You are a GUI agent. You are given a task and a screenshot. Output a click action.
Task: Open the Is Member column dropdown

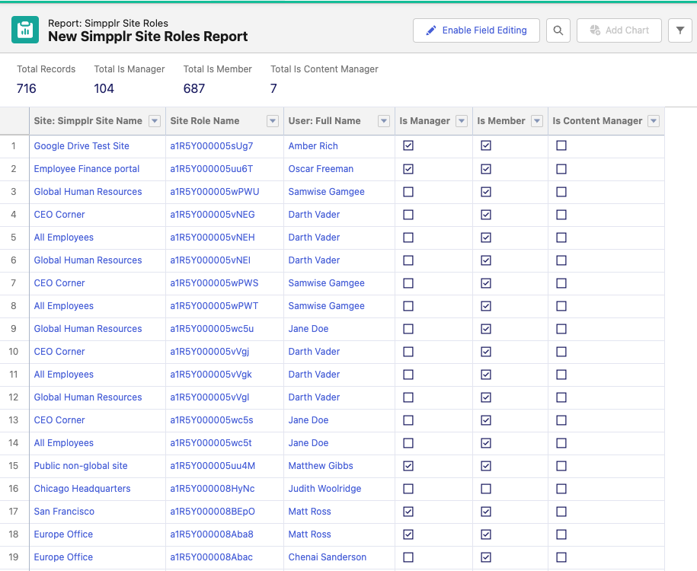[537, 121]
